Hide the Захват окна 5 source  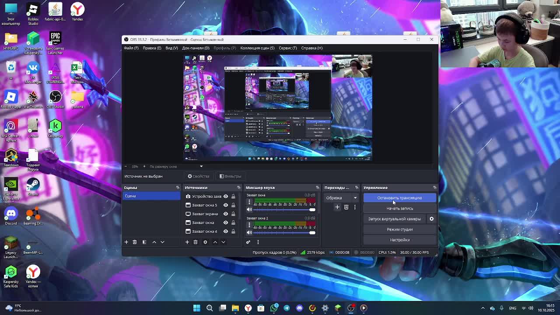click(x=226, y=205)
